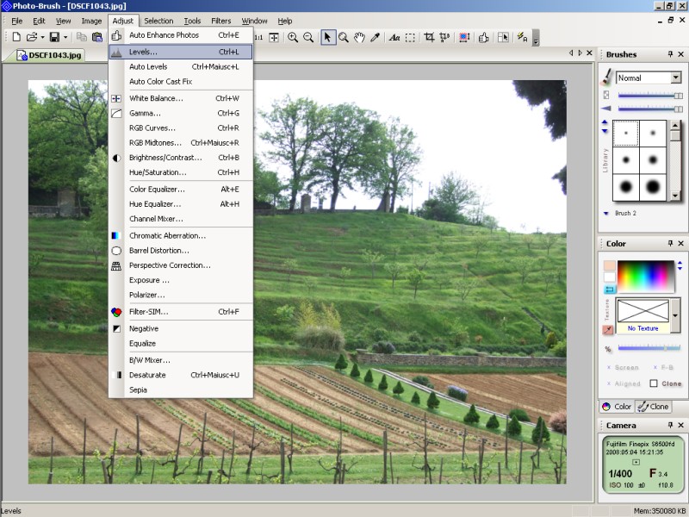Open the Filters menu

(221, 21)
